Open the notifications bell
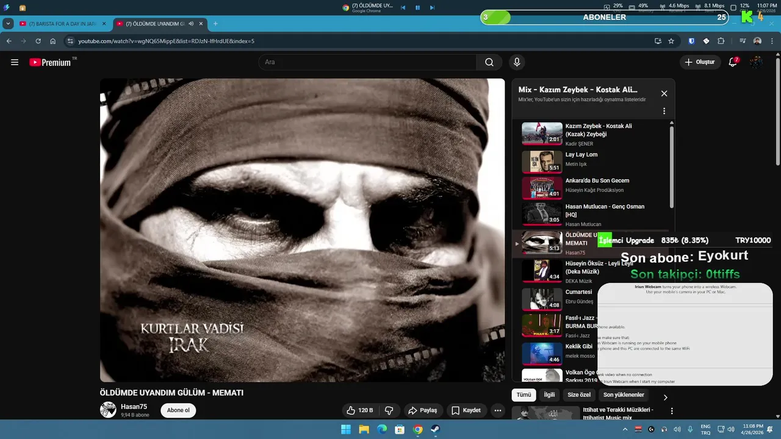781x439 pixels. pyautogui.click(x=733, y=62)
